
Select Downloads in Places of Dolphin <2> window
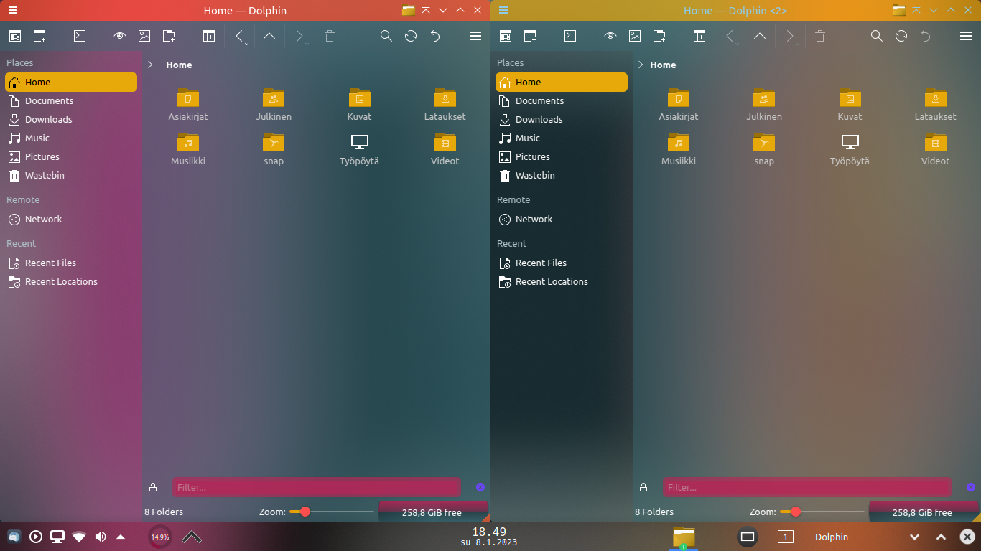tap(562, 120)
